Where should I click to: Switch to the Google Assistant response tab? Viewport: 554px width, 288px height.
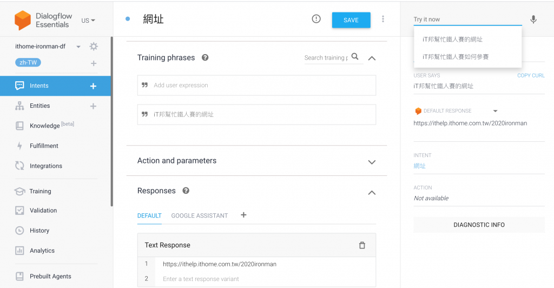point(199,215)
